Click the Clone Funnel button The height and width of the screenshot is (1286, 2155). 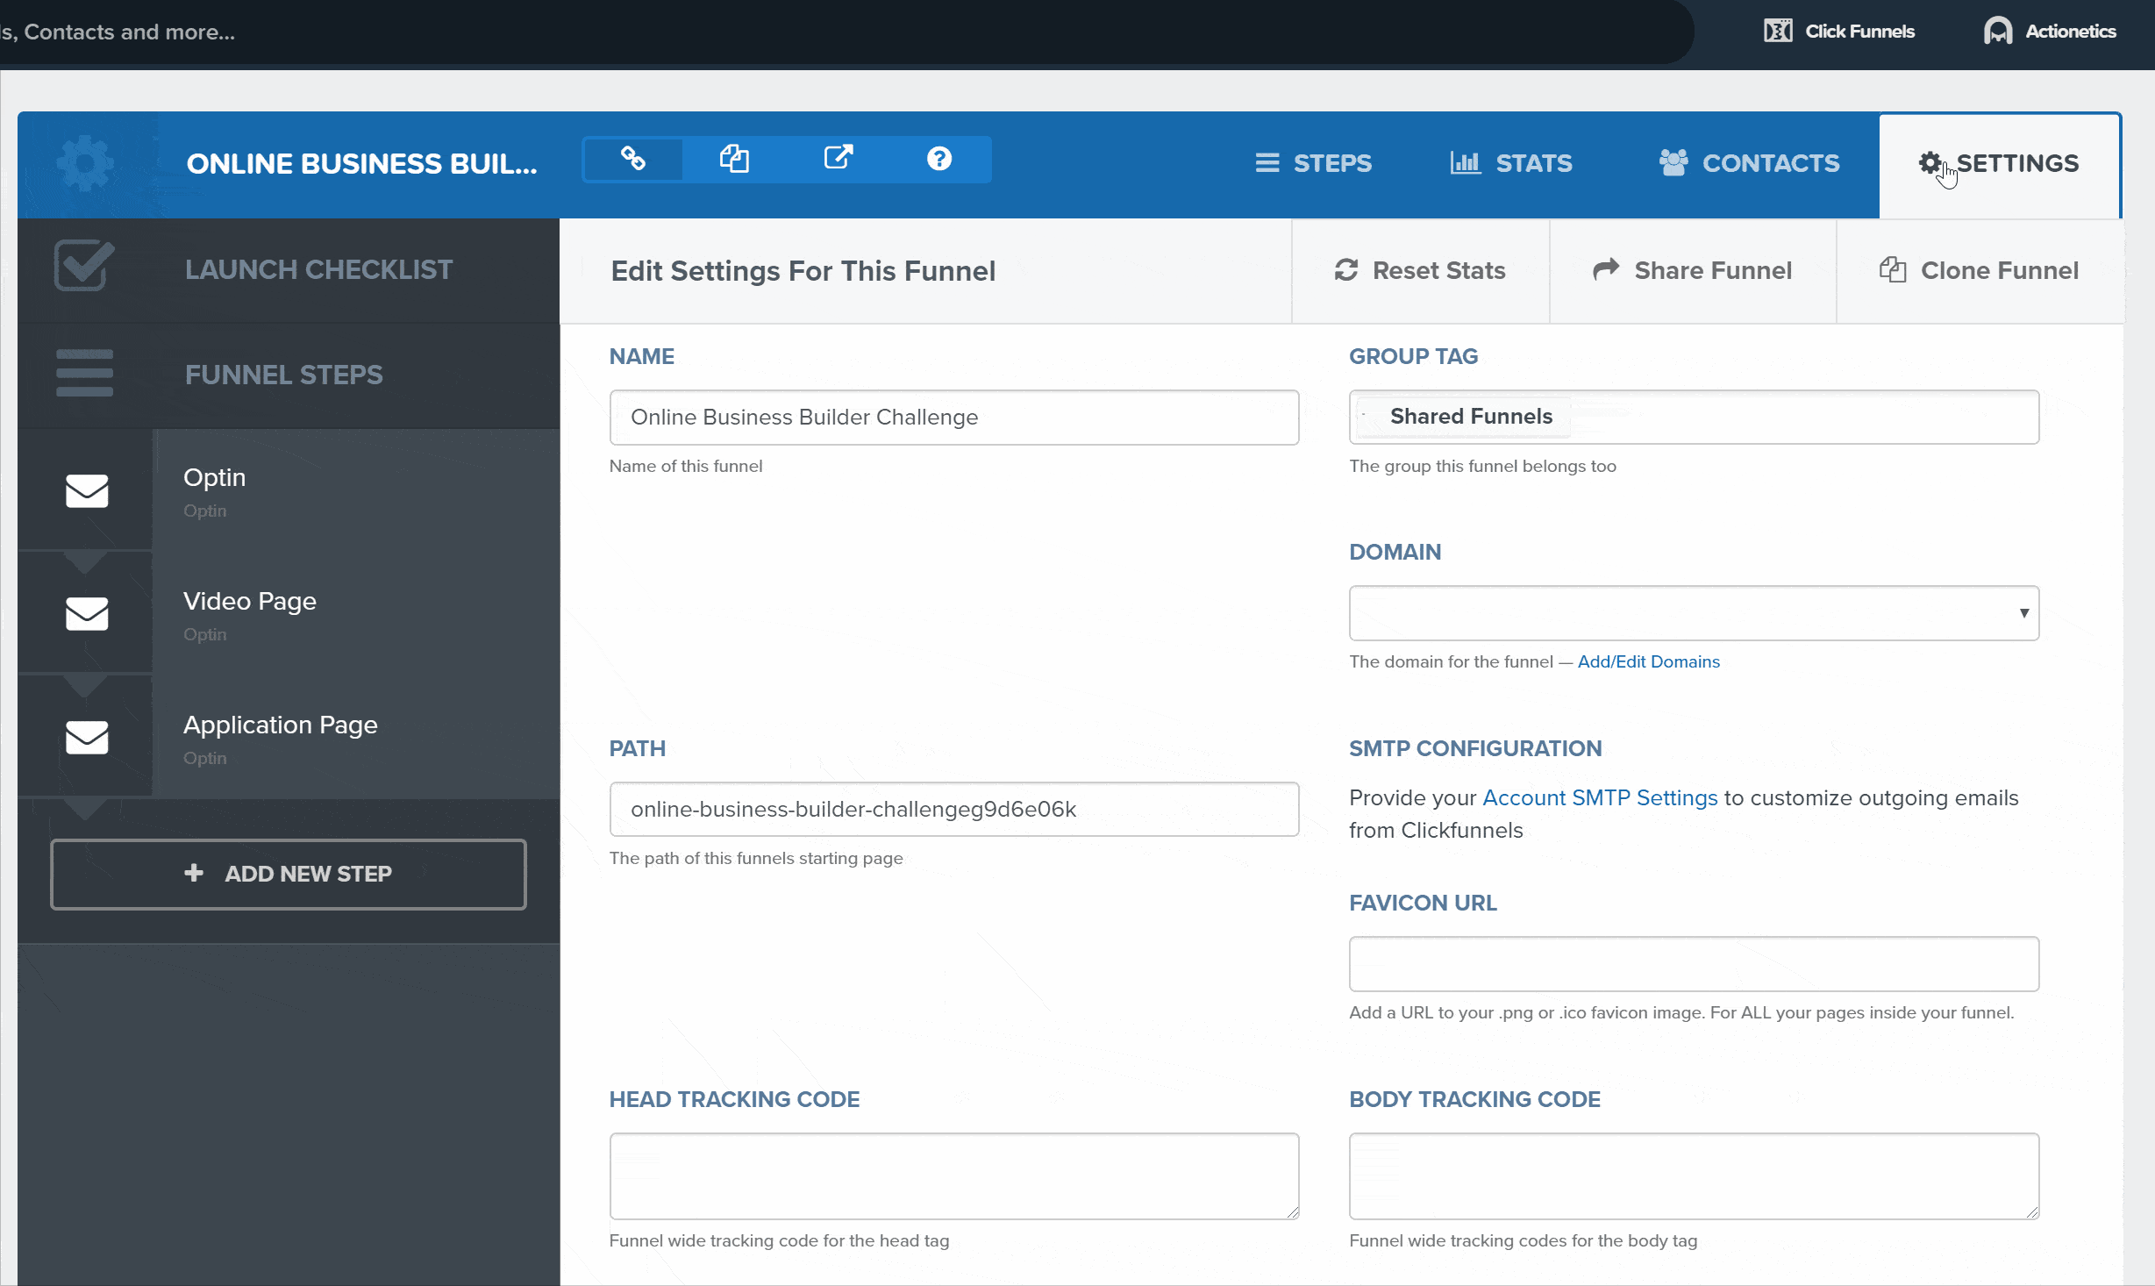coord(1979,270)
